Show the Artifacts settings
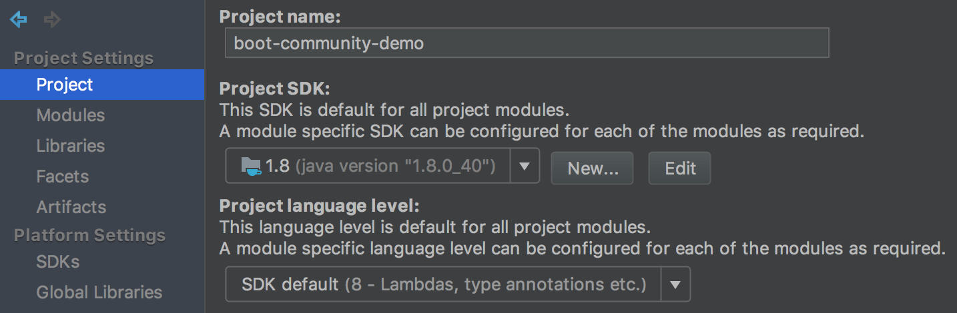957x313 pixels. 71,207
